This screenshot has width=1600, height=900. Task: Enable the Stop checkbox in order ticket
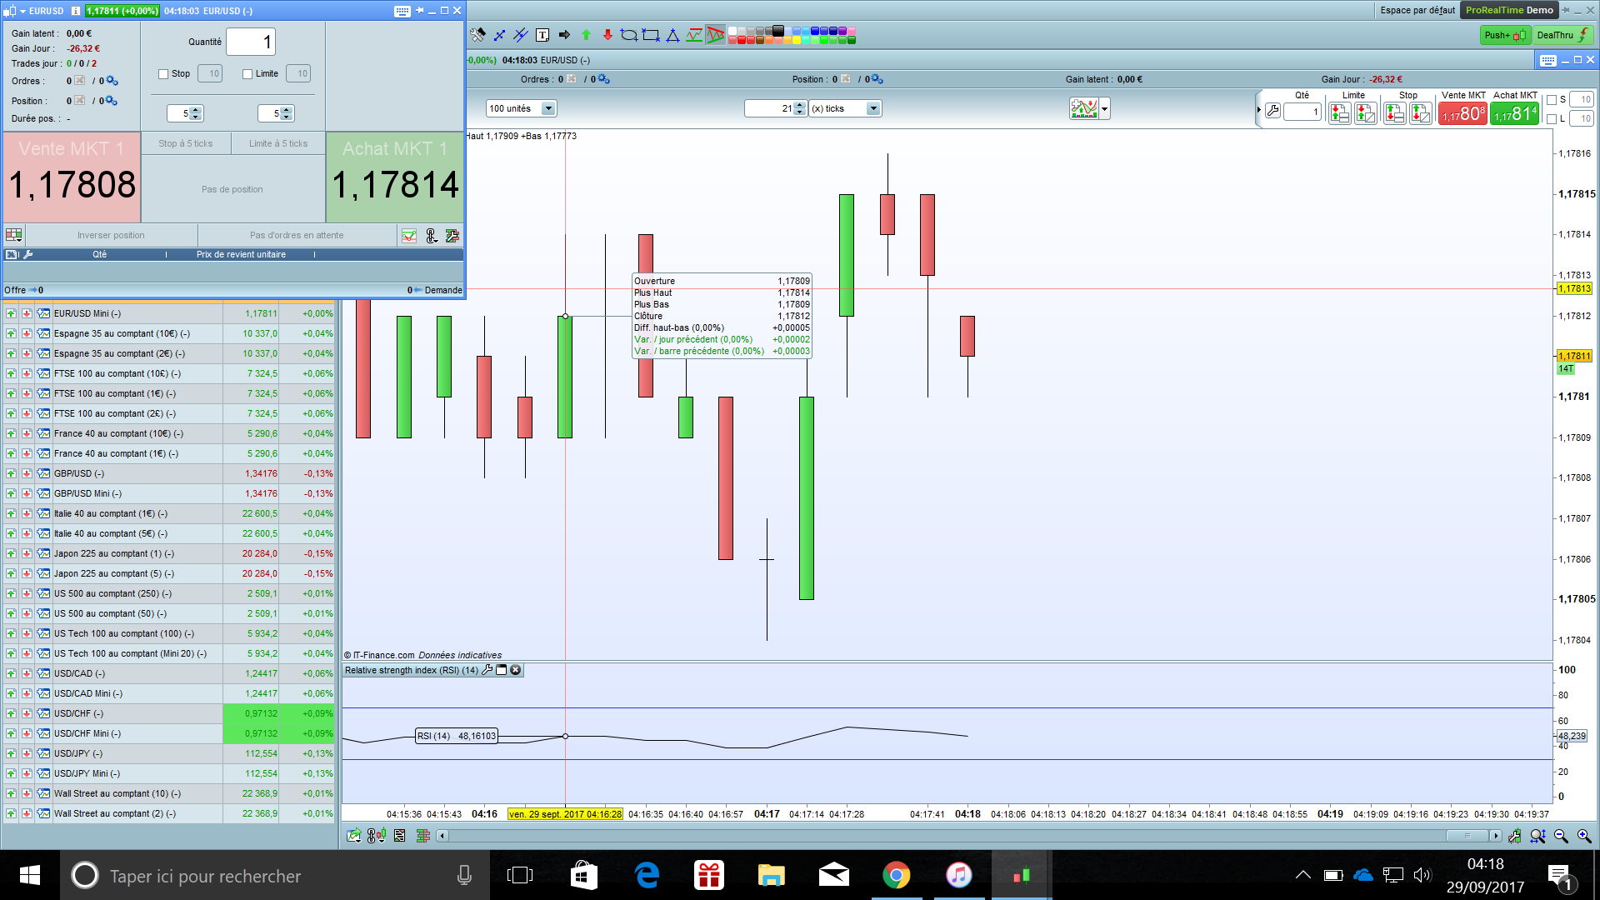[x=164, y=74]
